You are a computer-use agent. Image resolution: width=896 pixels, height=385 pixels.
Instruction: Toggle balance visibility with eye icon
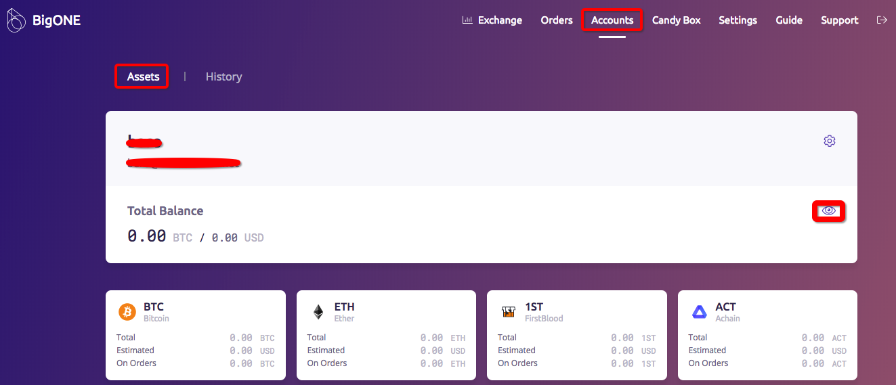[828, 211]
